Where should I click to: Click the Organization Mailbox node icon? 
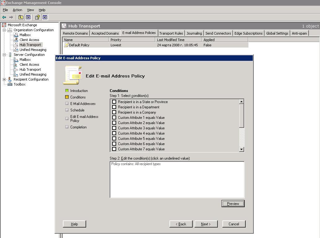pos(16,35)
